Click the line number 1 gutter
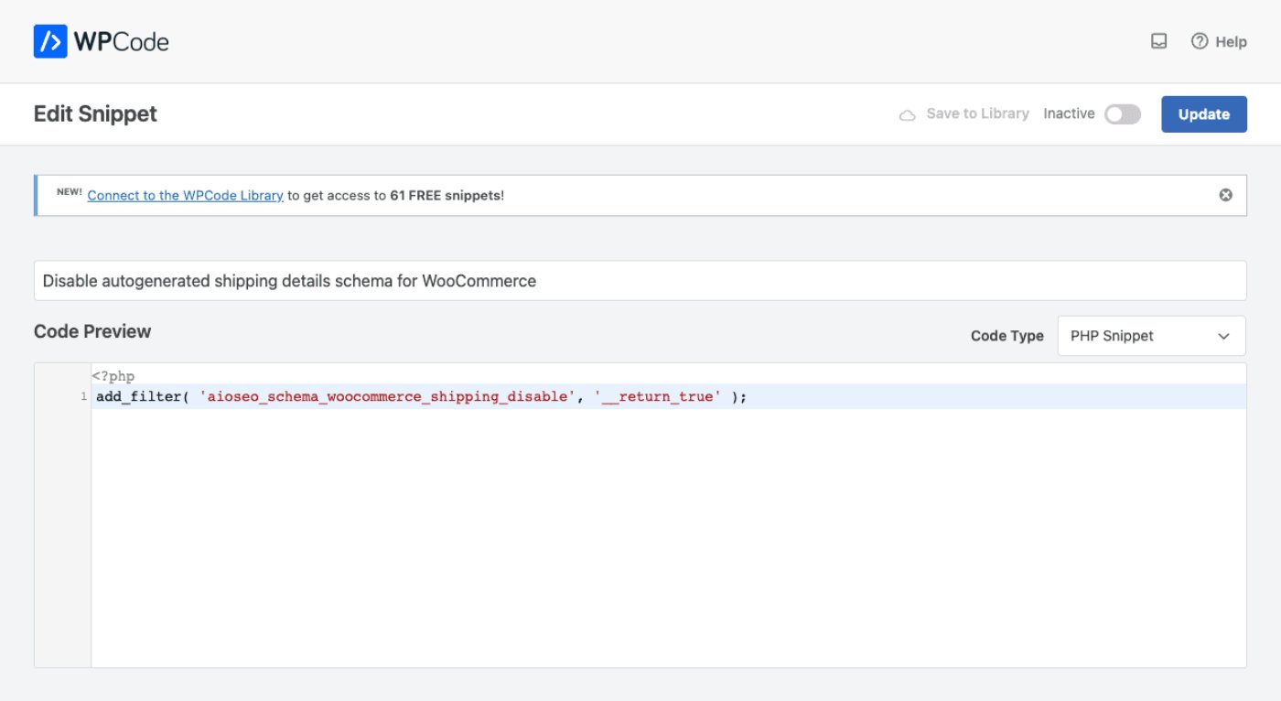The image size is (1281, 701). coord(83,397)
